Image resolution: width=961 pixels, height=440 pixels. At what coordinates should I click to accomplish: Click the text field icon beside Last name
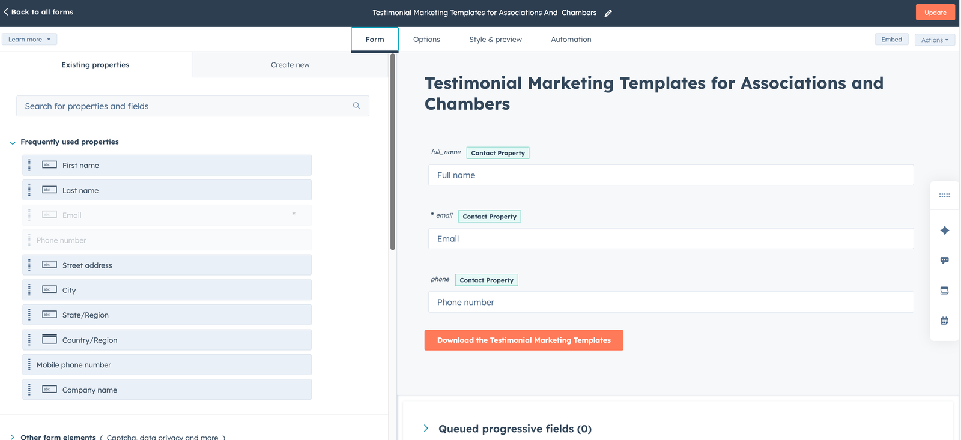[50, 190]
